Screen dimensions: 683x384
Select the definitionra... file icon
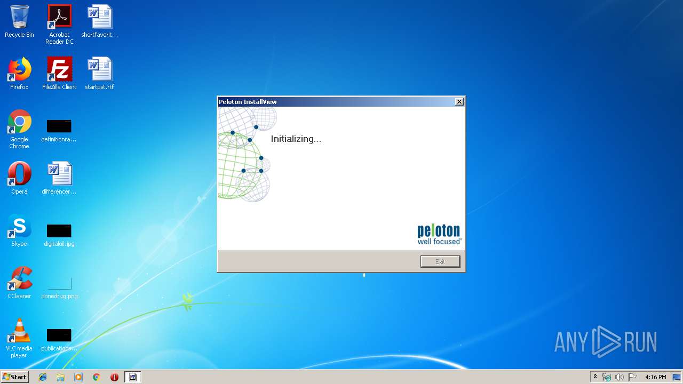tap(59, 130)
